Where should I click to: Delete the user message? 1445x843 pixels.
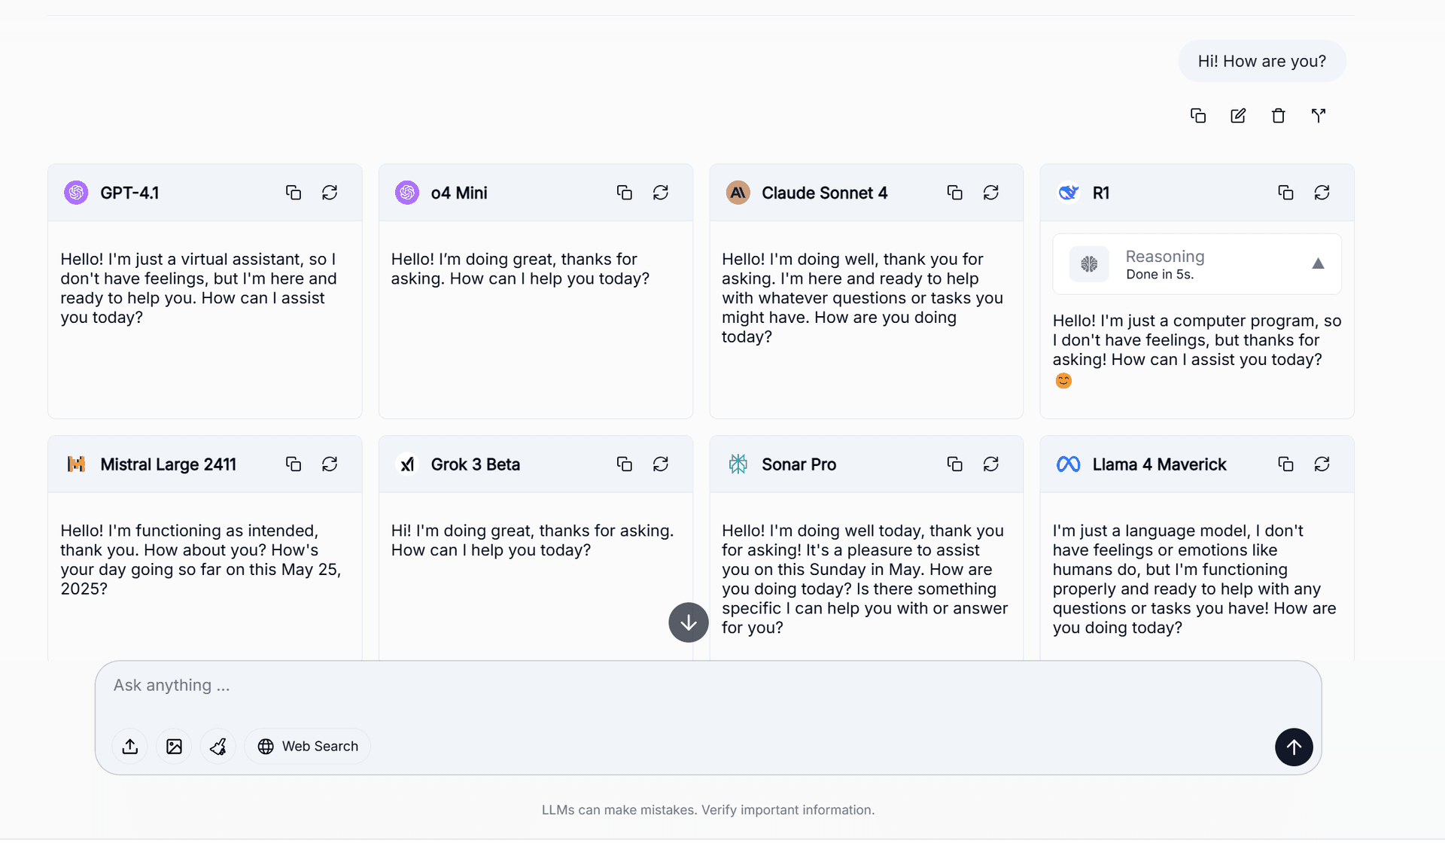point(1278,115)
